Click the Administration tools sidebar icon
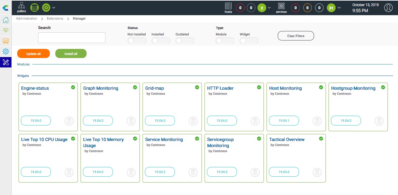 click(6, 62)
